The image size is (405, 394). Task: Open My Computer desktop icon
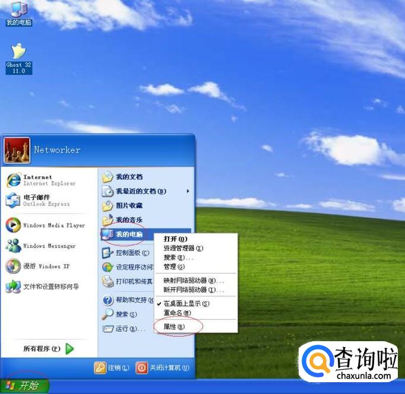[x=18, y=13]
